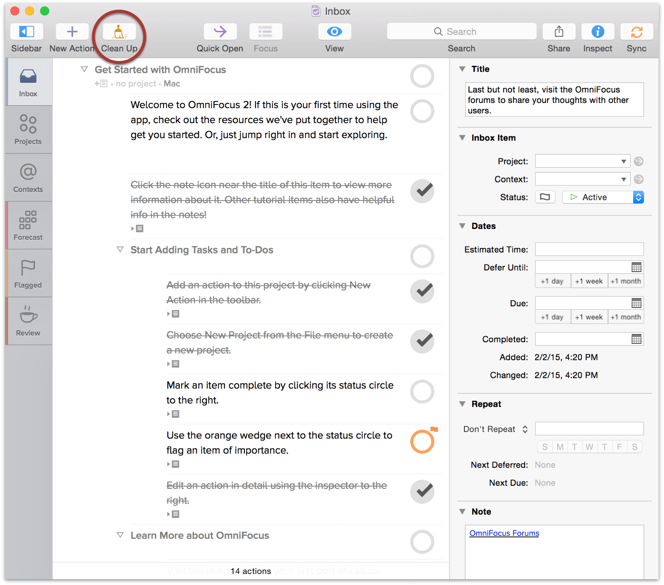664x585 pixels.
Task: Collapse the Repeat inspector section
Action: [462, 404]
